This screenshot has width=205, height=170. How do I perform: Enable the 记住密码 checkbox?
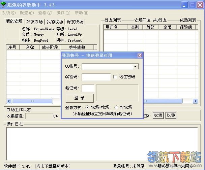click(x=115, y=77)
